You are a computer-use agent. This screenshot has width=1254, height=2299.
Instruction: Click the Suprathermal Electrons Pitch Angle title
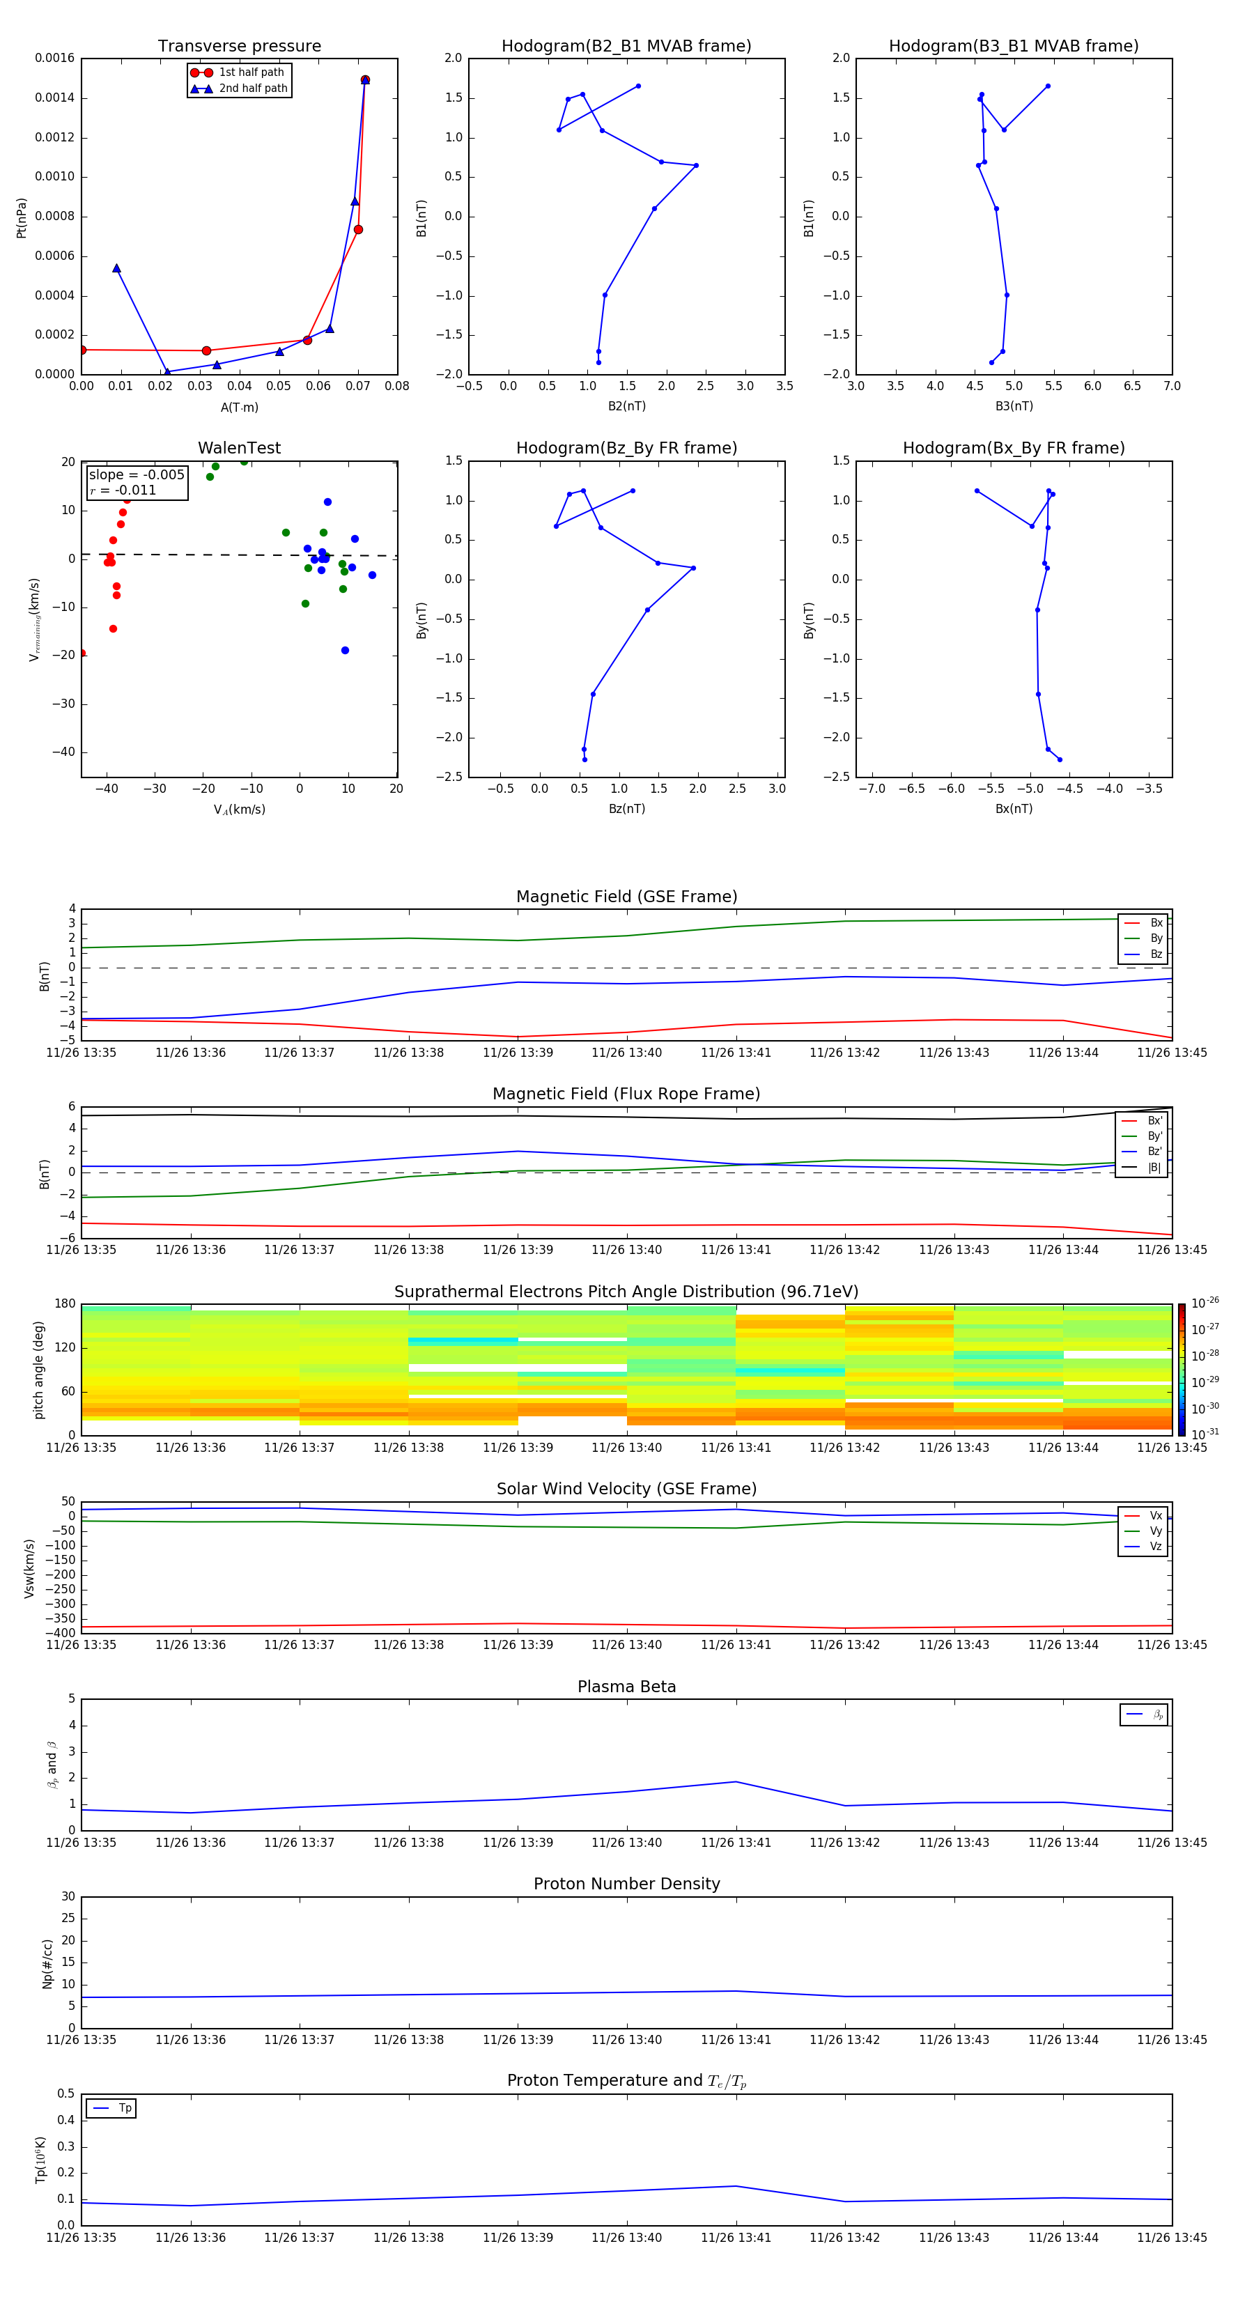click(626, 1292)
